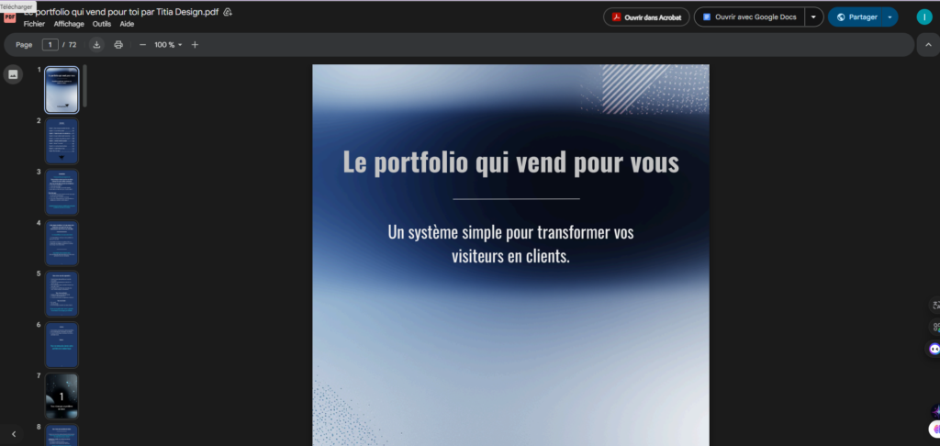Open the Affichage menu
940x446 pixels.
pyautogui.click(x=69, y=24)
